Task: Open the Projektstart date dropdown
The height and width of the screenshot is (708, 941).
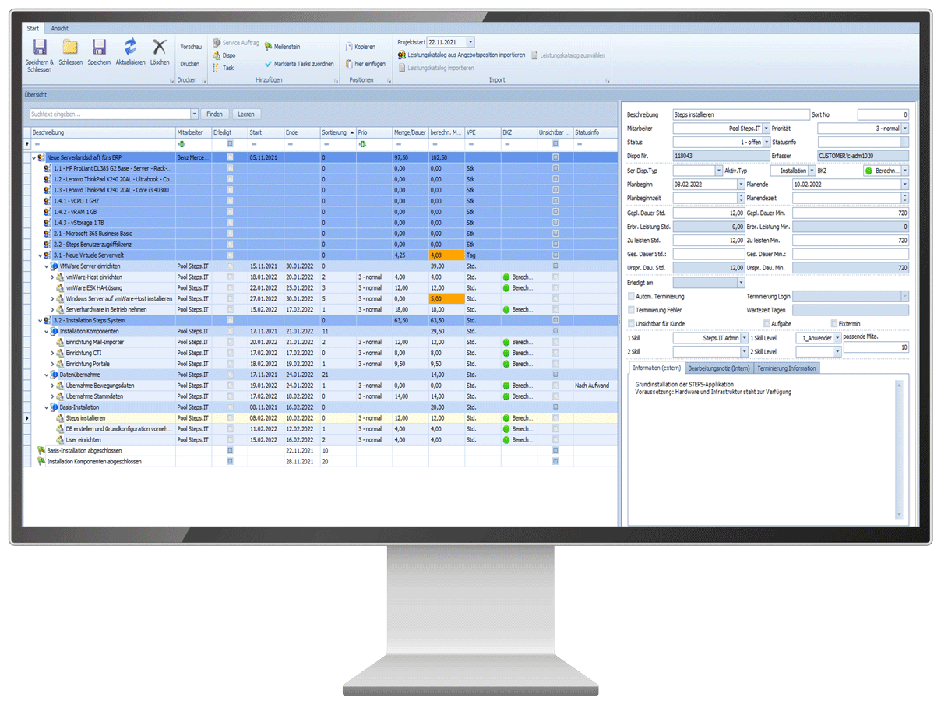Action: point(470,42)
